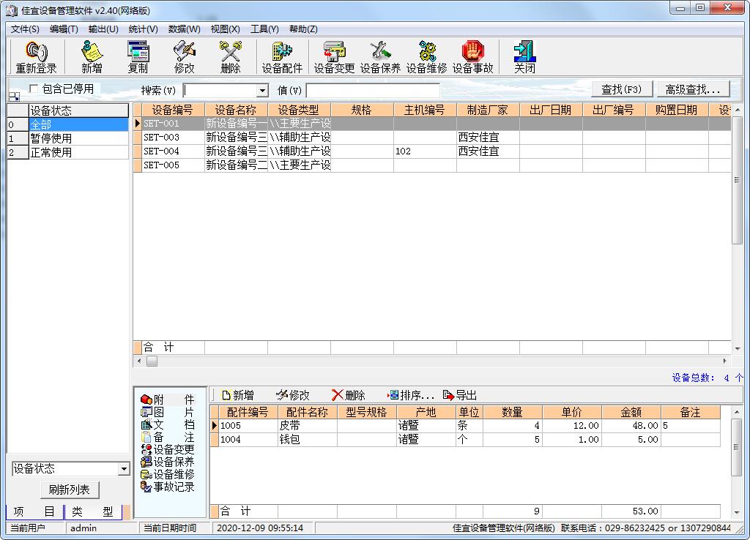Screen dimensions: 750x540
Task: Open the 输出(U) menu
Action: coord(103,29)
